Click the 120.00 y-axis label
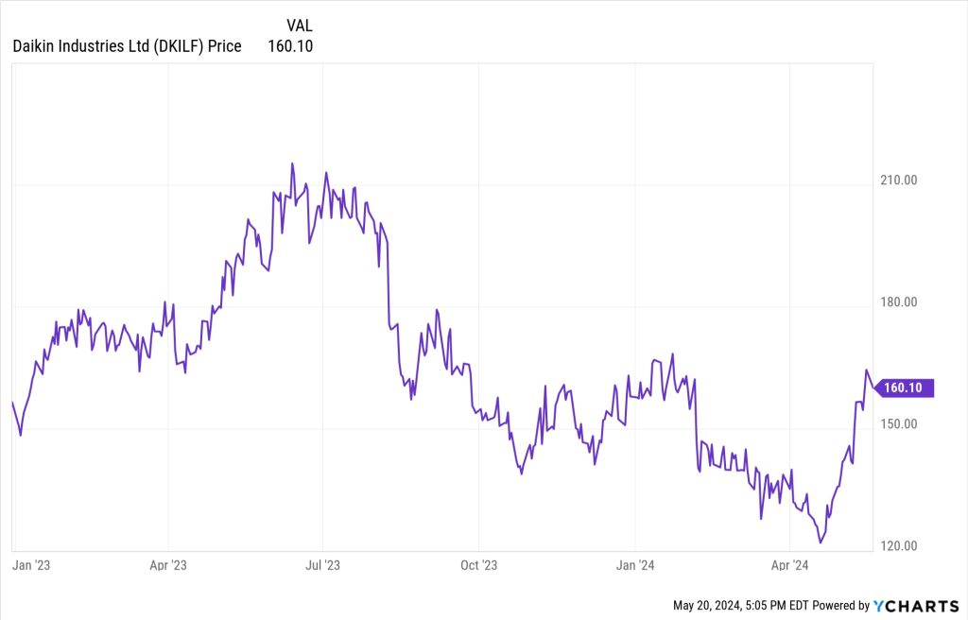Screen dimensions: 968x620 (x=899, y=546)
